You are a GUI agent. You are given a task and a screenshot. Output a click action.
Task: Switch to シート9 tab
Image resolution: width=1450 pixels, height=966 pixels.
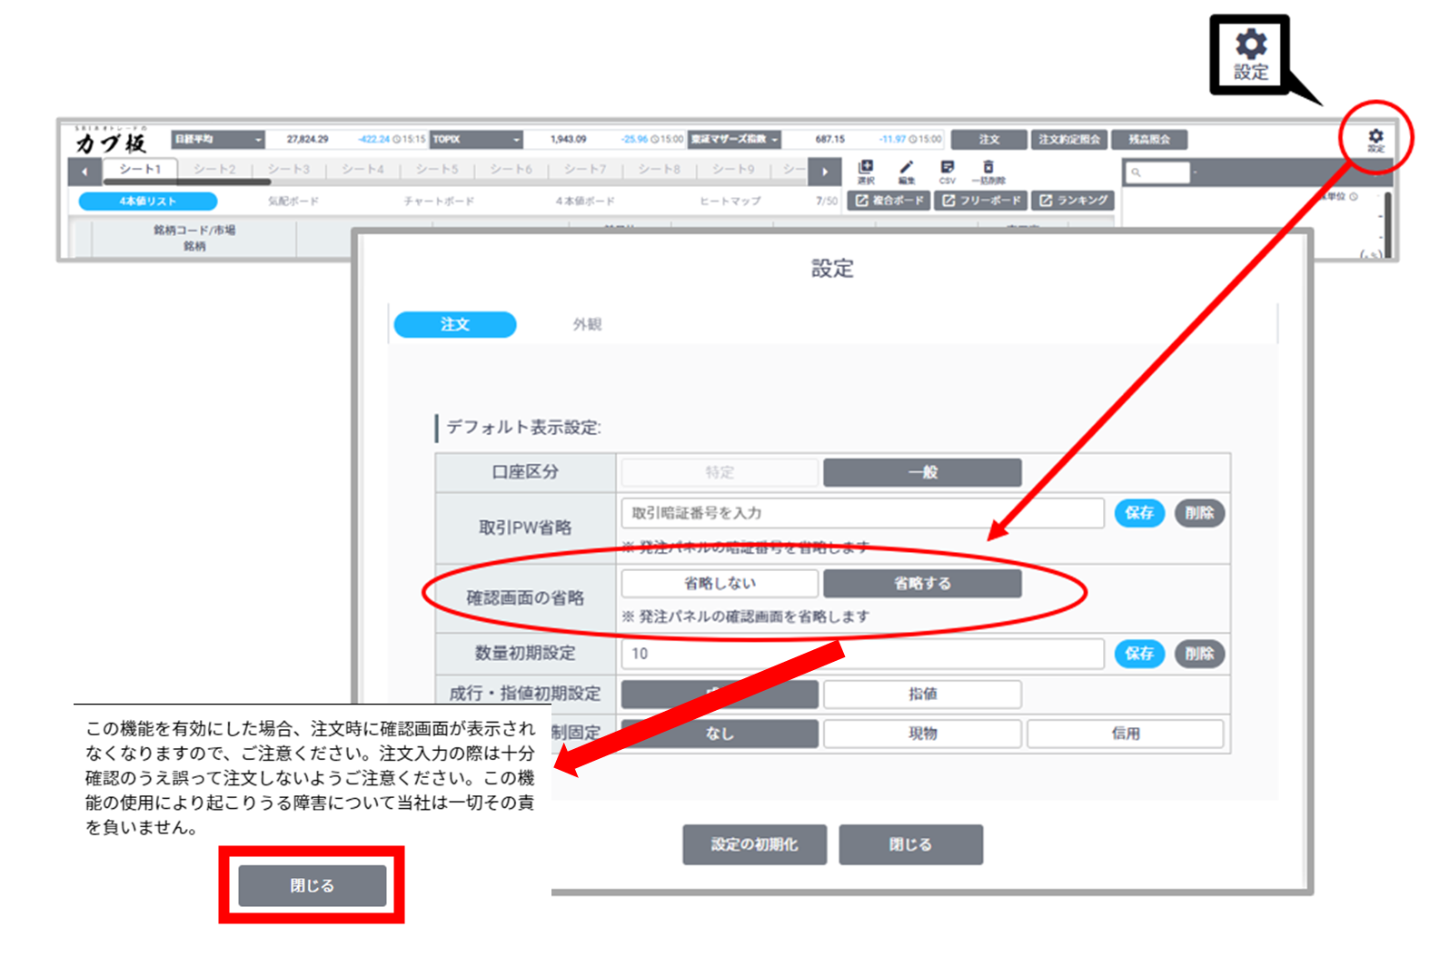[x=733, y=169]
